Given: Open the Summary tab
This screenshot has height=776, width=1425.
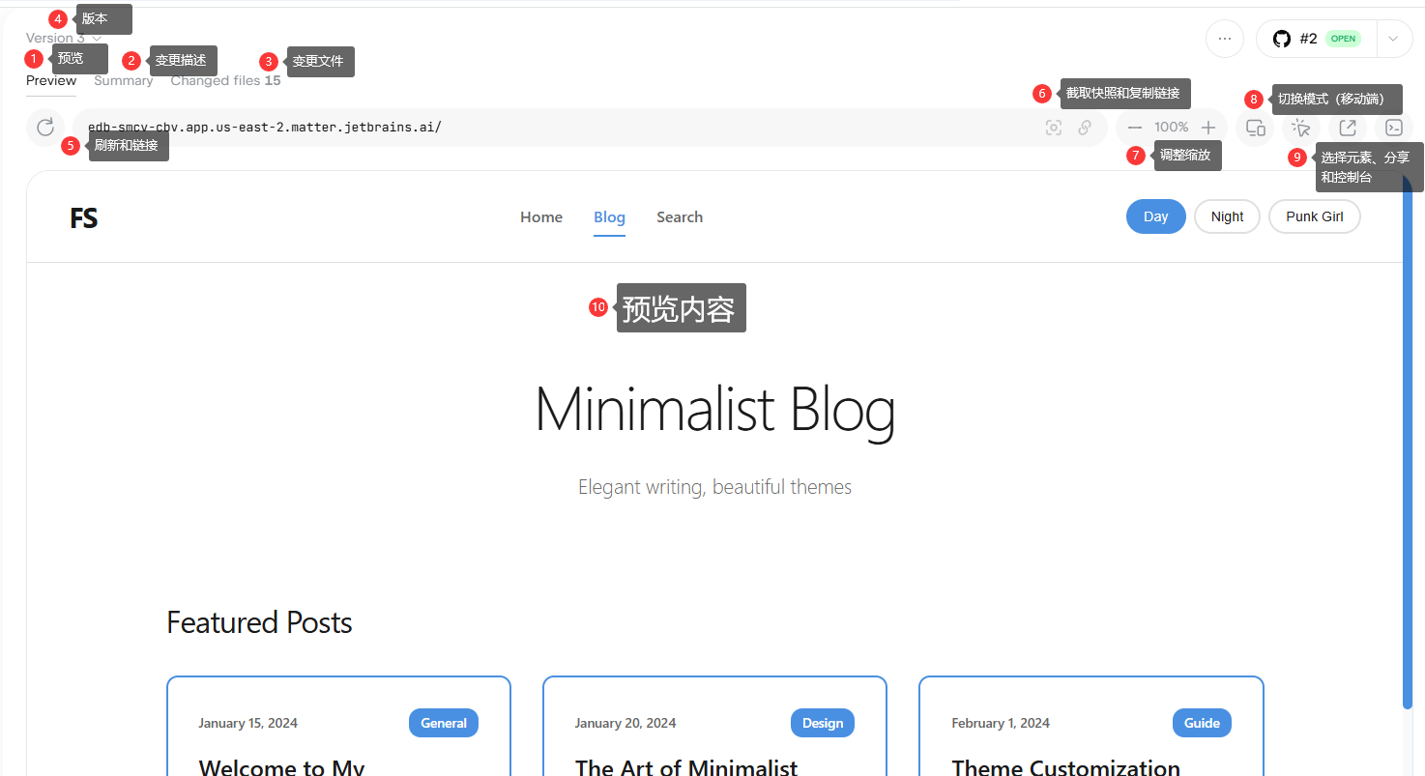Looking at the screenshot, I should pyautogui.click(x=123, y=81).
